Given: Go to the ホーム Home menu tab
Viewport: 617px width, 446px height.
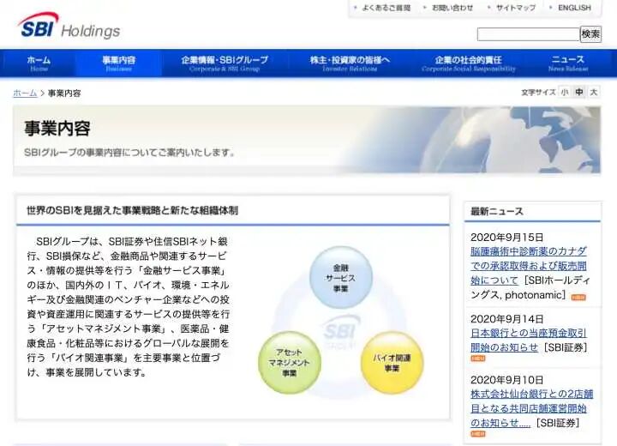Looking at the screenshot, I should coord(39,63).
